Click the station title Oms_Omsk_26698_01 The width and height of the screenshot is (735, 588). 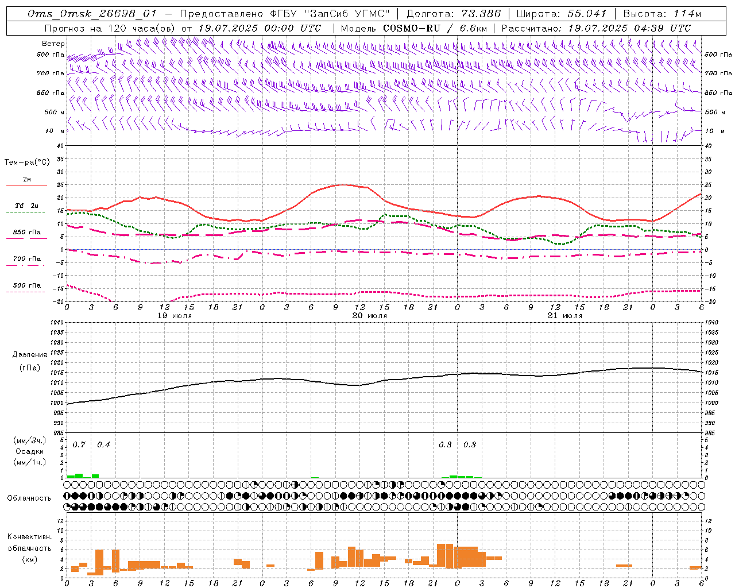[x=91, y=14]
